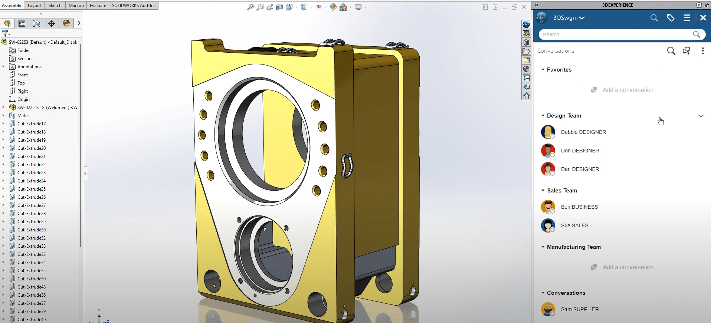The height and width of the screenshot is (323, 711).
Task: Collapse the Design Team group
Action: coord(543,116)
